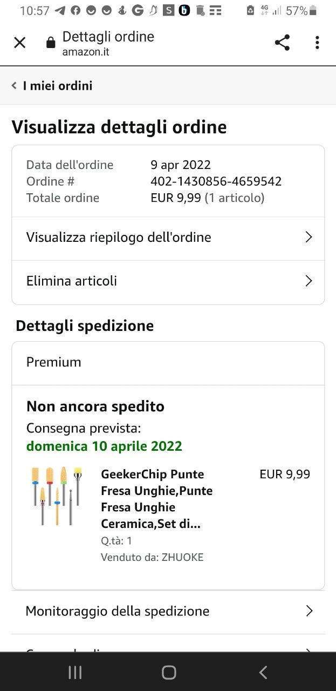Open the three-dot overflow menu
336x691 pixels.
click(317, 43)
